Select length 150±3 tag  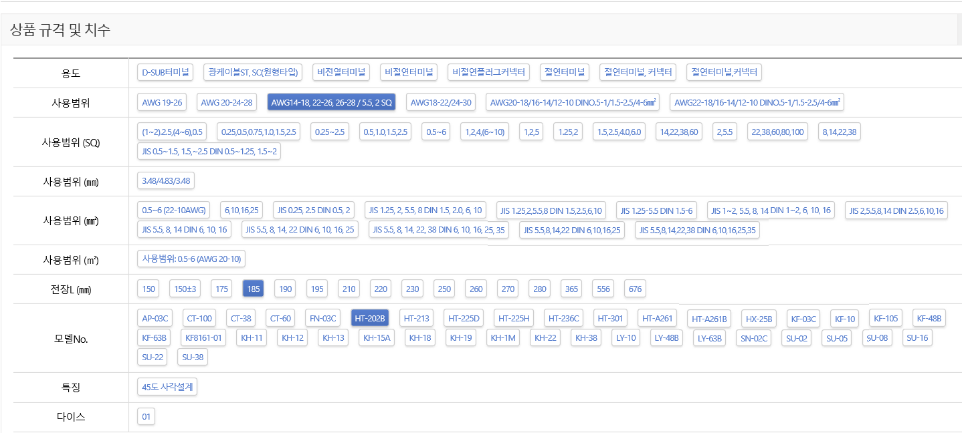185,289
